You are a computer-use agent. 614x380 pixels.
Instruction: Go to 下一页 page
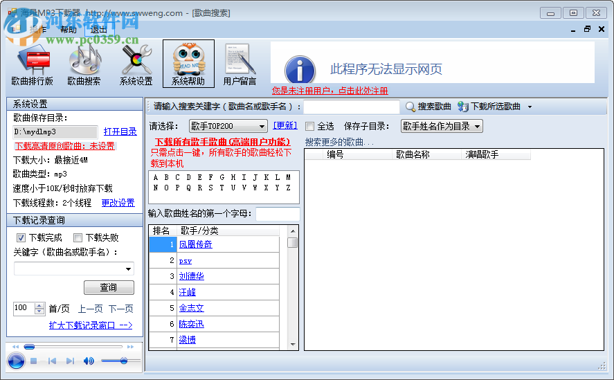(x=120, y=309)
